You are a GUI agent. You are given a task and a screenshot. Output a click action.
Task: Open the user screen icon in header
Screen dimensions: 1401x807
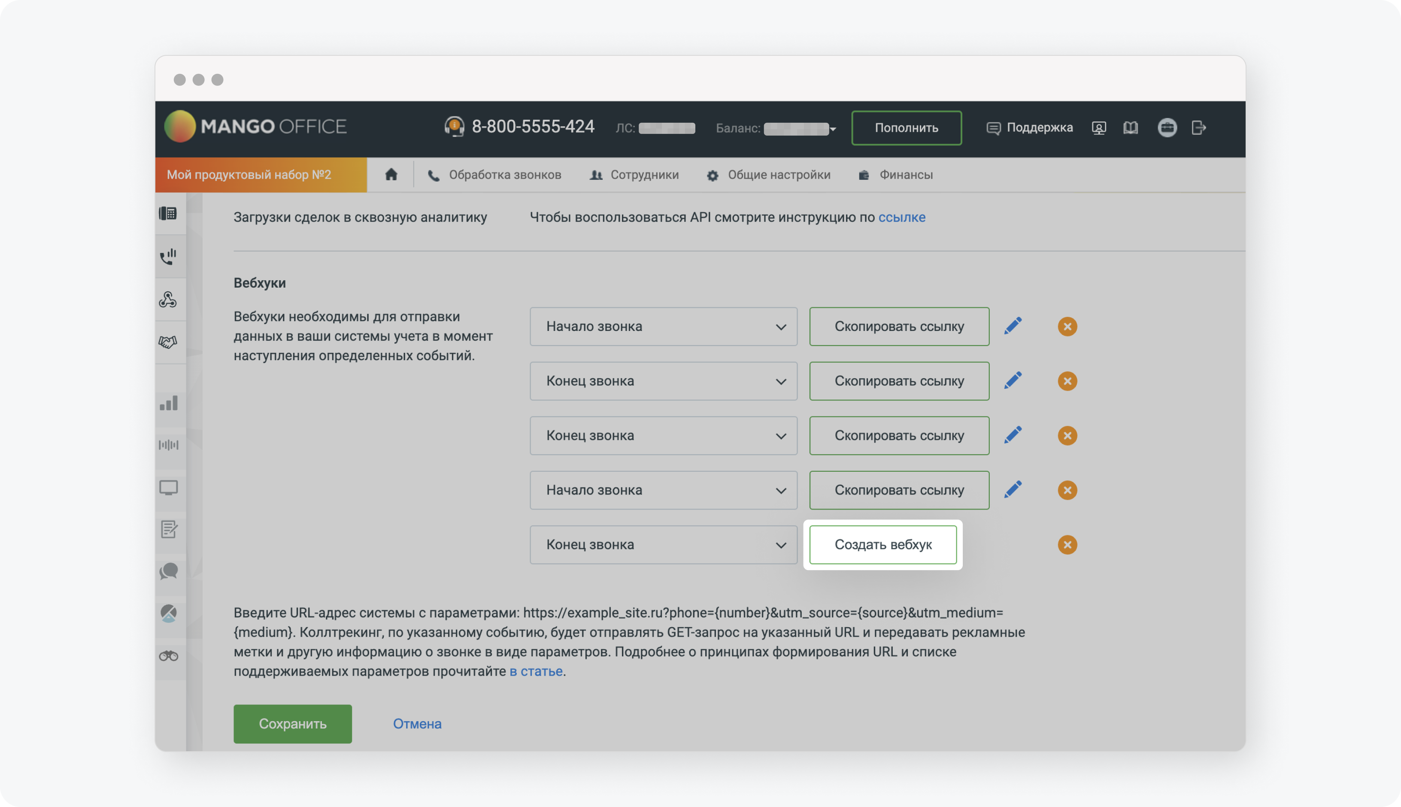tap(1098, 128)
